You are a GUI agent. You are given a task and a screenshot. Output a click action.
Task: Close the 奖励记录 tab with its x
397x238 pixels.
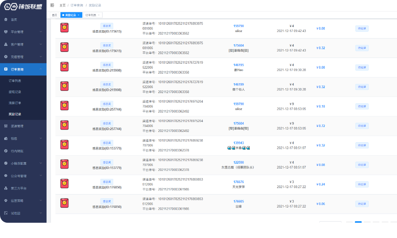click(78, 15)
